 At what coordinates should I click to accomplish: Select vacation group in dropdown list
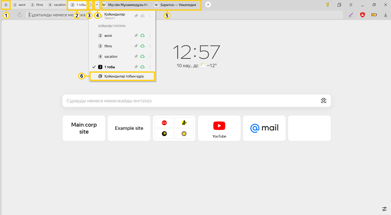pyautogui.click(x=111, y=57)
